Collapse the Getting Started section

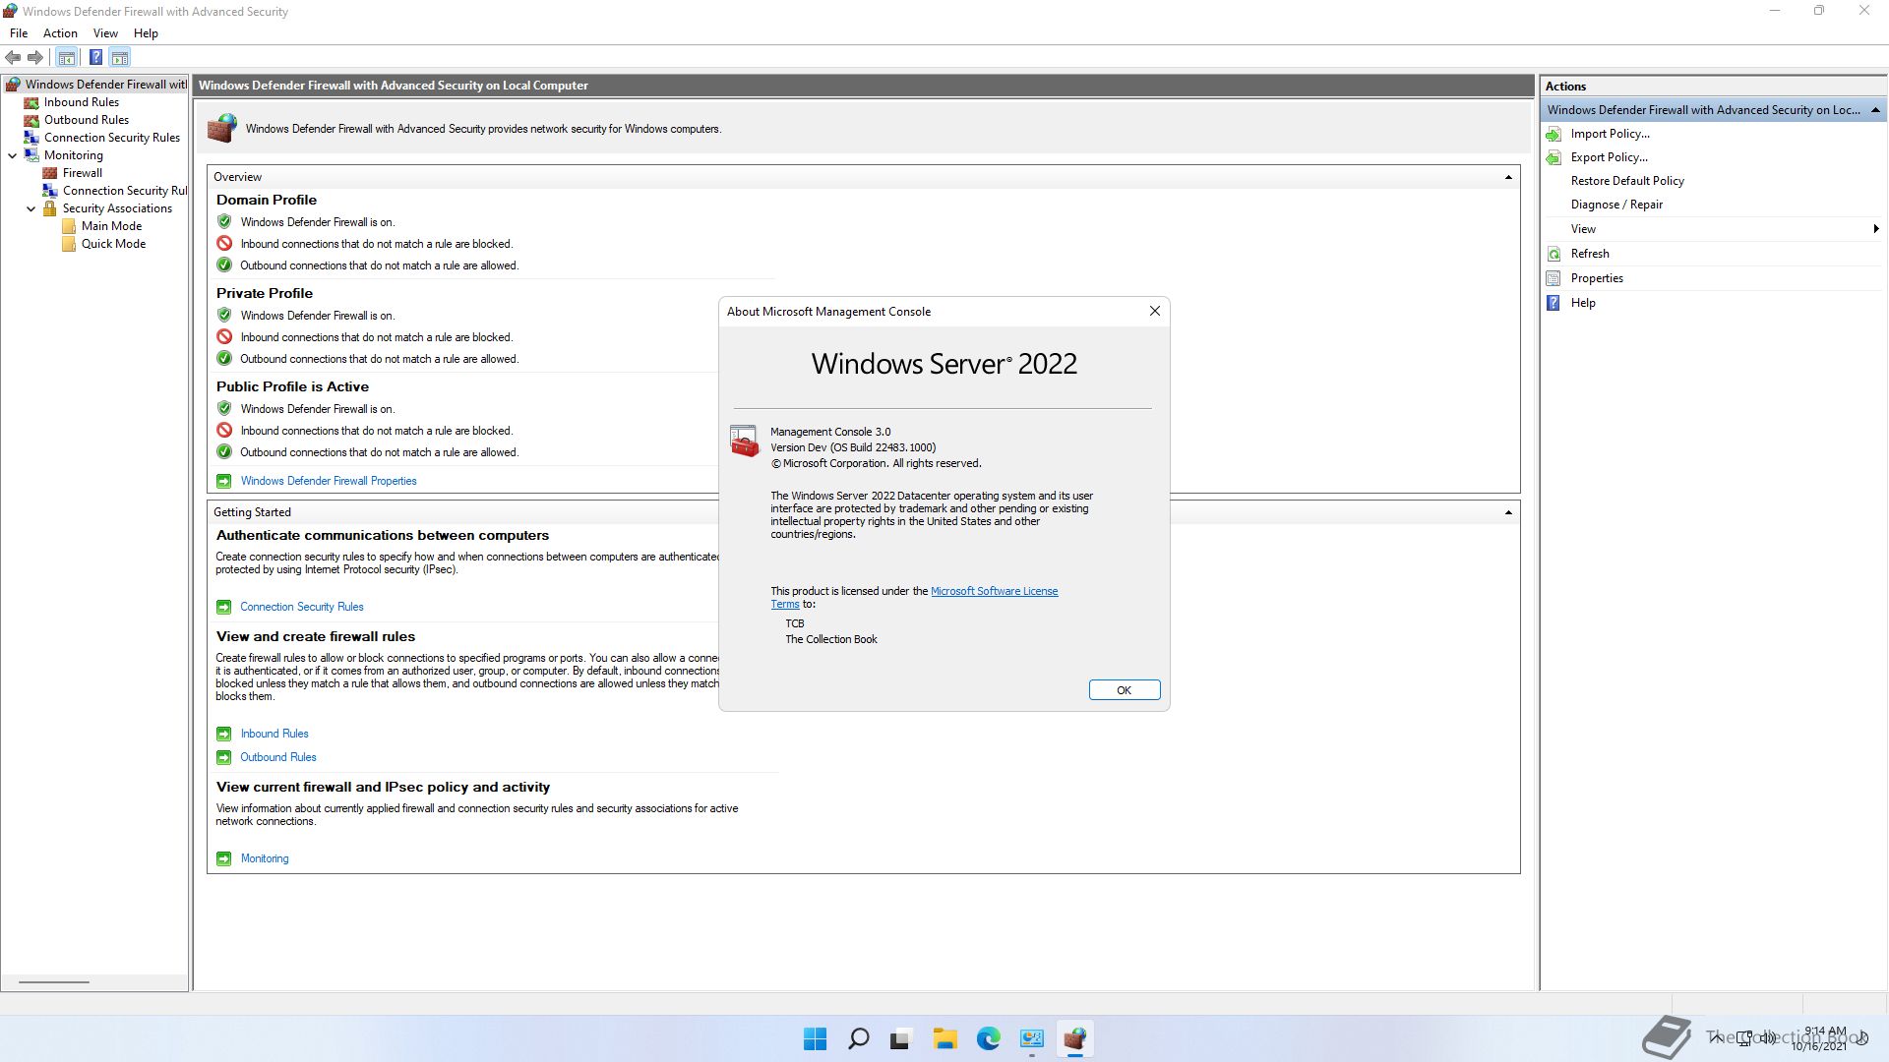1508,512
